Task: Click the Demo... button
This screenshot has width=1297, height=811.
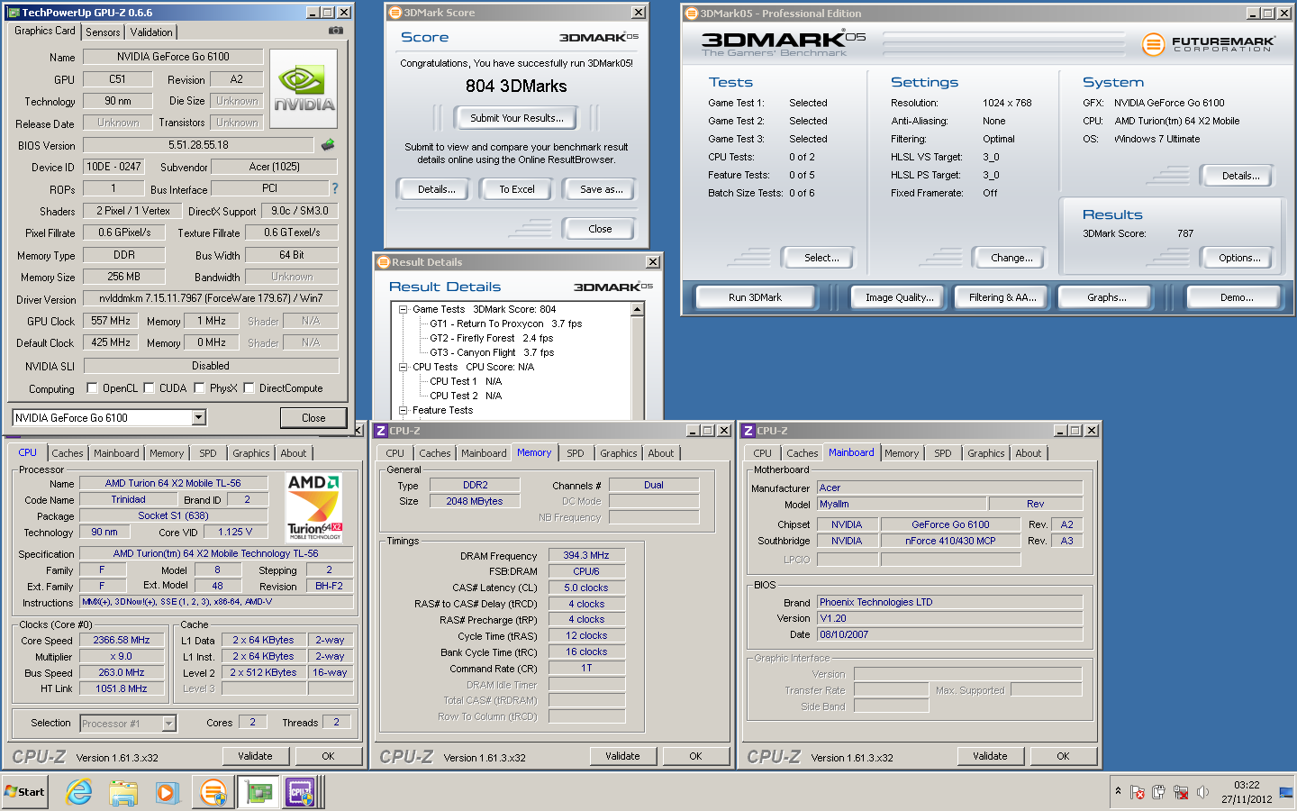Action: pos(1236,297)
